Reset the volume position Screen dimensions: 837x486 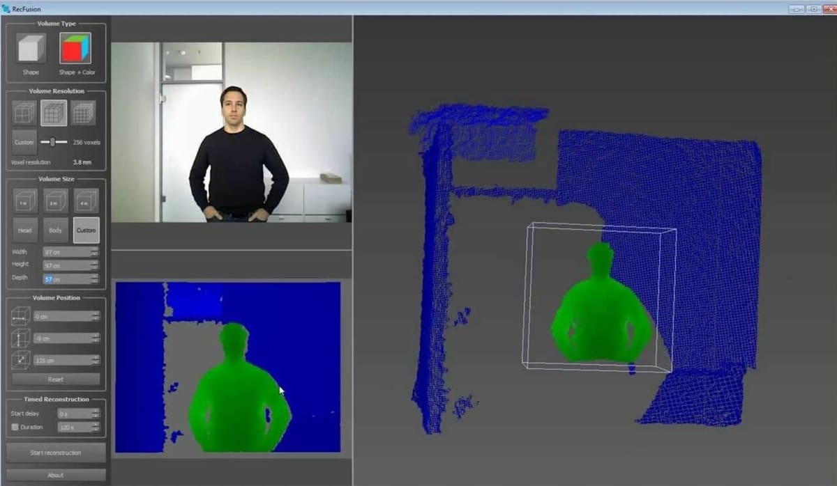pyautogui.click(x=56, y=379)
